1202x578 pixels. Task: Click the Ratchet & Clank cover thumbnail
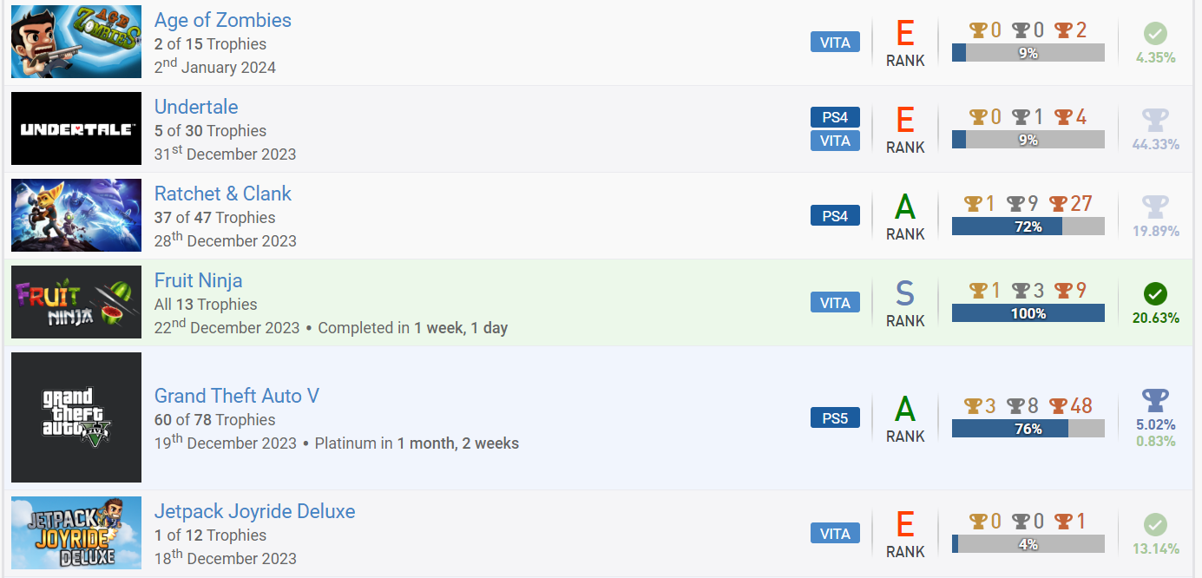pos(76,215)
